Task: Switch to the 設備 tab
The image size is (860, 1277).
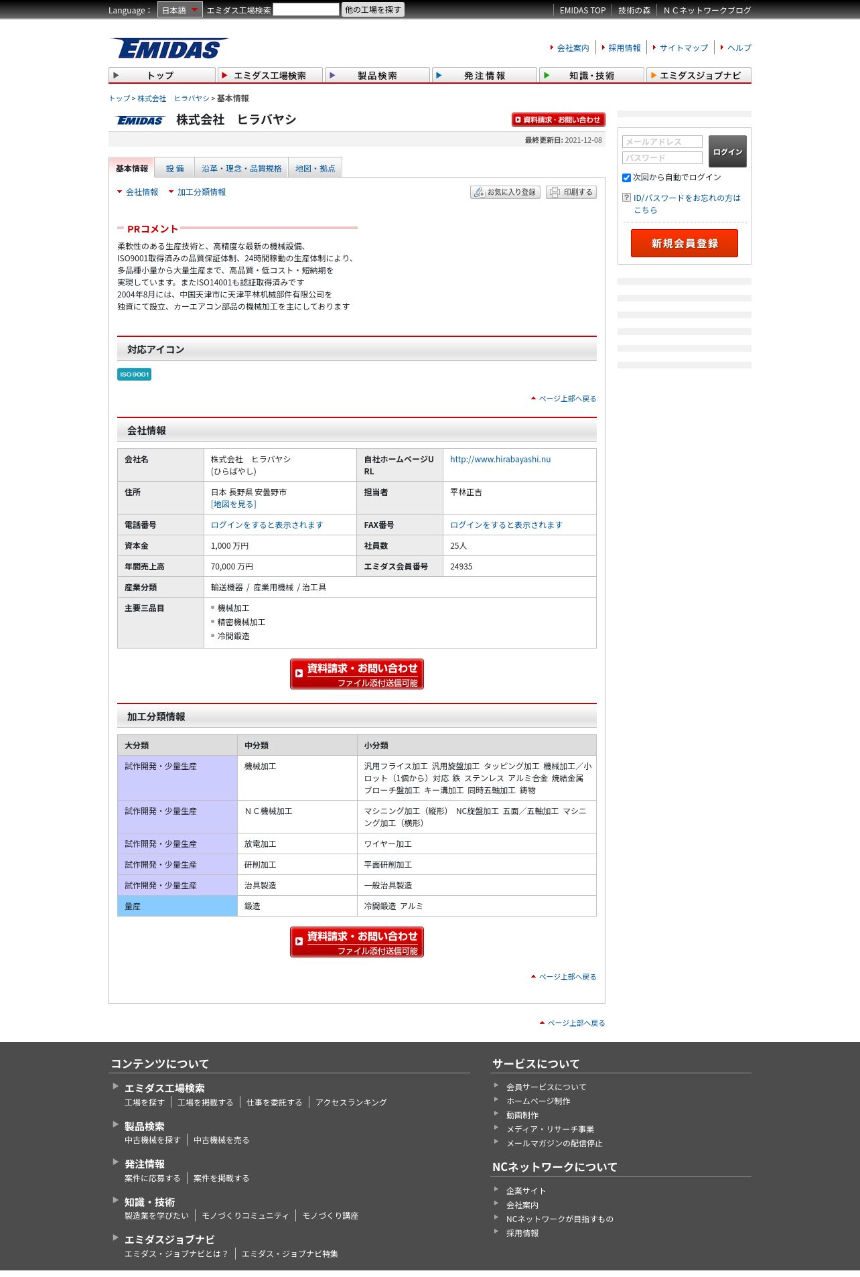Action: click(175, 168)
